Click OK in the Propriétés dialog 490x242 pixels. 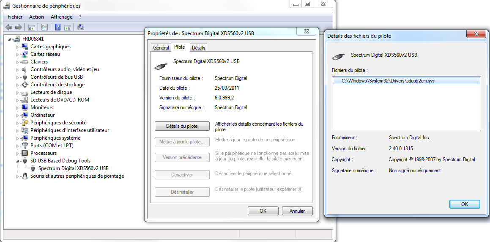[263, 211]
